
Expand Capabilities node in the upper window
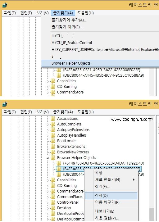tap(48, 81)
